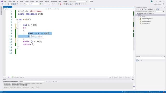The width and height of the screenshot is (166, 93).
Task: Open the Средства menu
Action: [x=47, y=1]
